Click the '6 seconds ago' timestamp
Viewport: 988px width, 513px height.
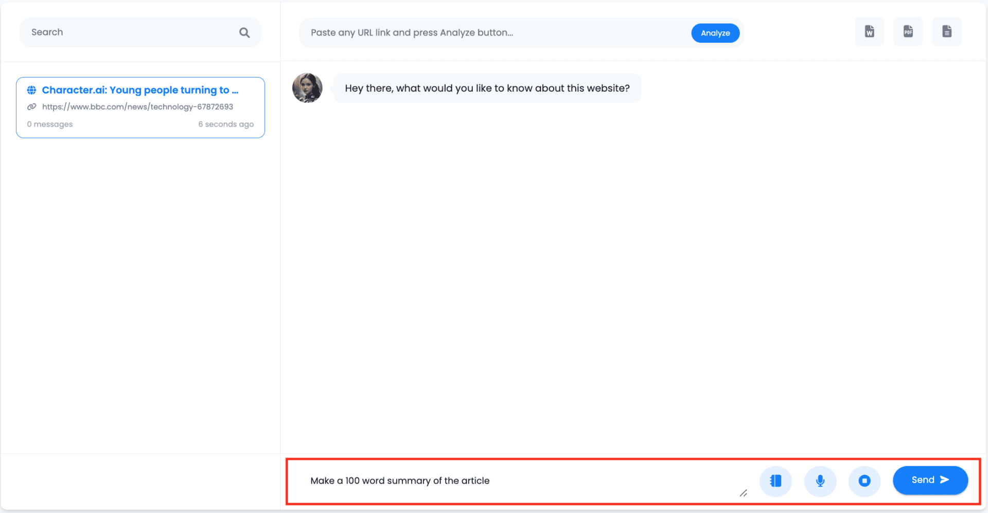point(226,124)
